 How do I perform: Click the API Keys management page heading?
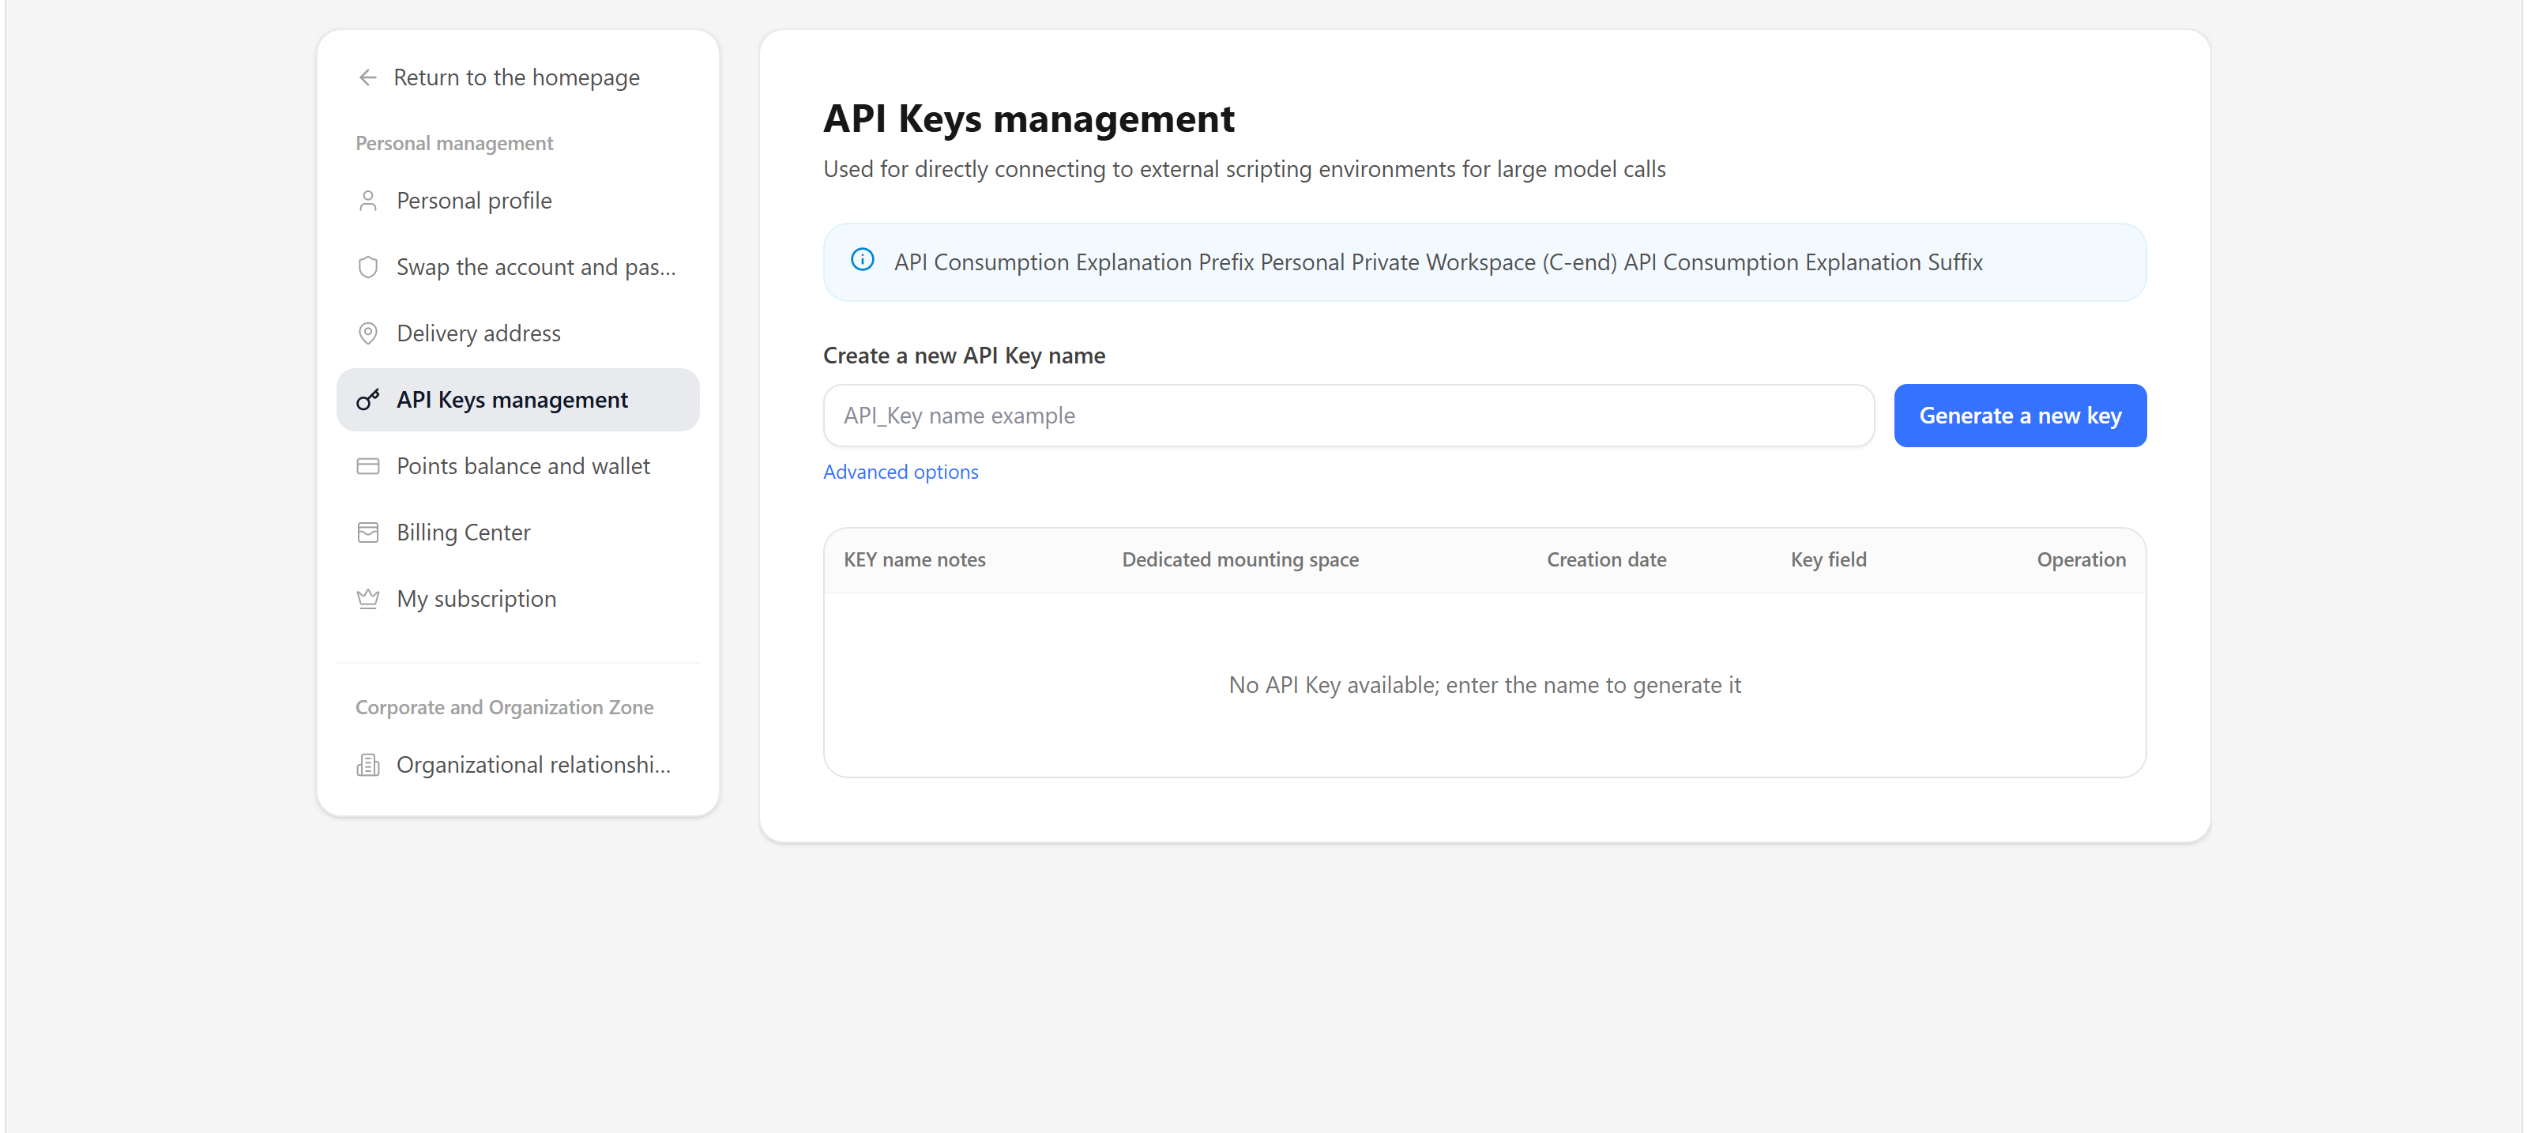(1029, 119)
